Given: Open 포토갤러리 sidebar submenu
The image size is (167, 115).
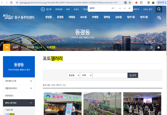Looking at the screenshot, I should coord(10,114).
